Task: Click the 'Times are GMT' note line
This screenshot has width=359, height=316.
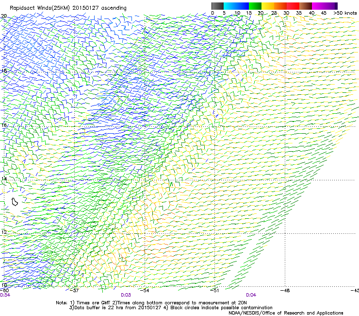Action: [151, 303]
